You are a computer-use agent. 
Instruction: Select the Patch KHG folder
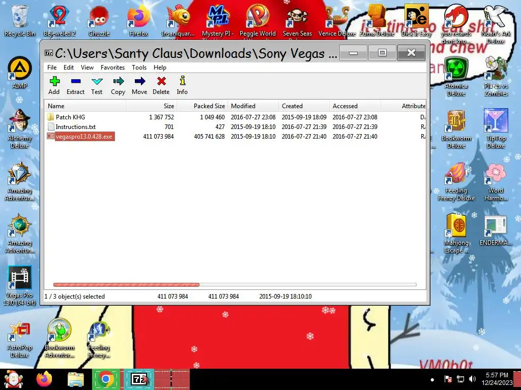point(66,117)
